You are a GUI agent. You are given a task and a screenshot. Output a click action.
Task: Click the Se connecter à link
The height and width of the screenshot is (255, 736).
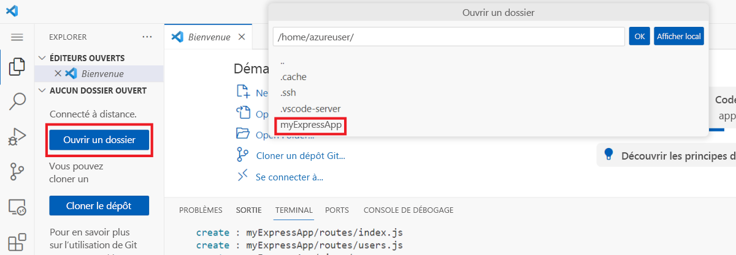[289, 177]
